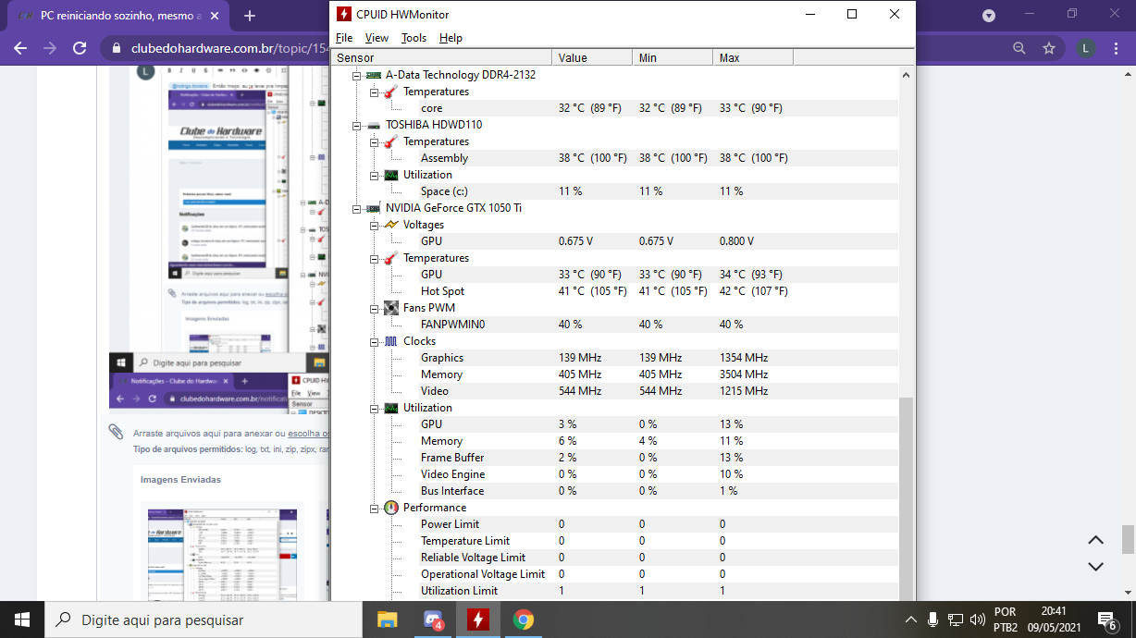Open the volume control in the system tray
Image resolution: width=1136 pixels, height=638 pixels.
978,620
